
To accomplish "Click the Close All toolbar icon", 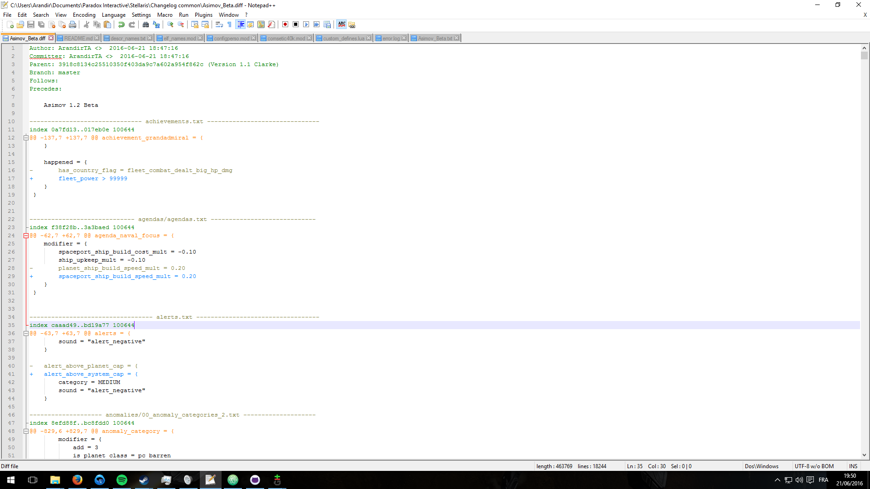I will (62, 24).
